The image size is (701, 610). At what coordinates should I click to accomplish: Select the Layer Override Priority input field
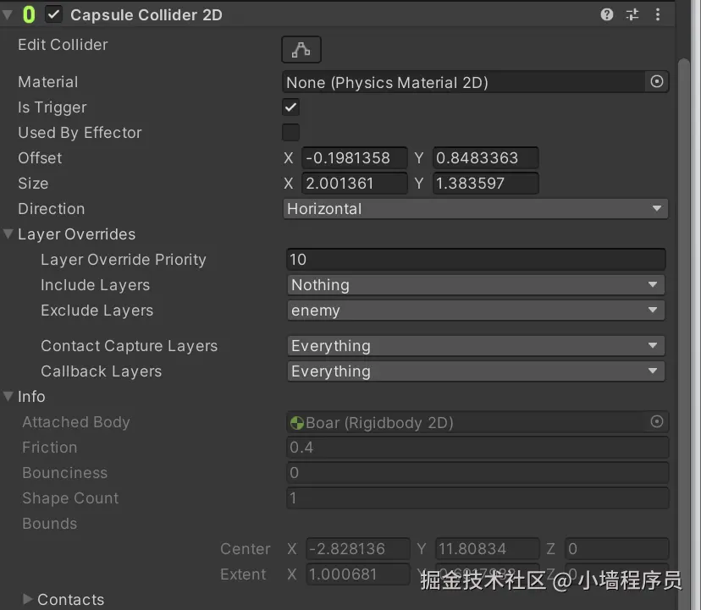pos(474,259)
